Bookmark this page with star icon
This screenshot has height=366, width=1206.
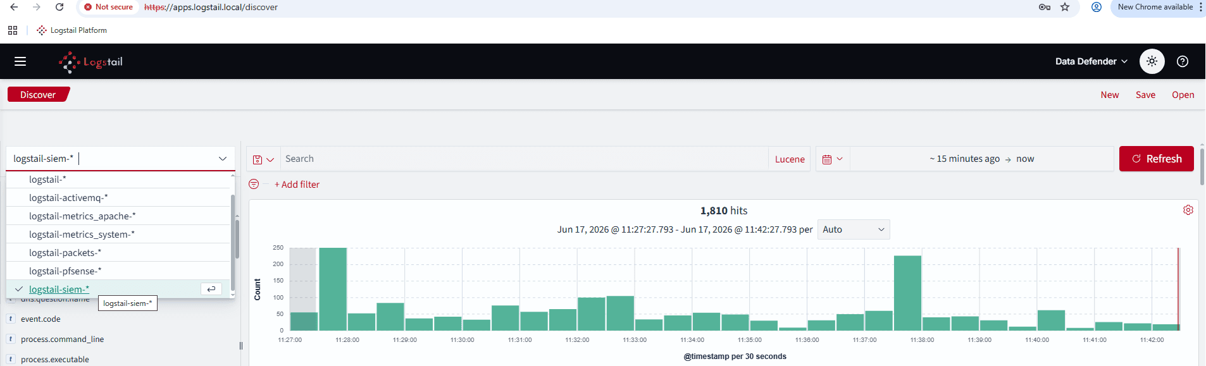click(x=1065, y=7)
